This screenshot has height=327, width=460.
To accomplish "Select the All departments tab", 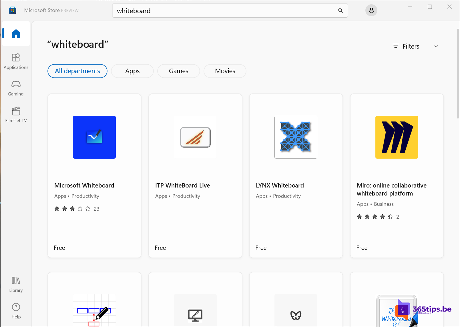I will pyautogui.click(x=77, y=71).
